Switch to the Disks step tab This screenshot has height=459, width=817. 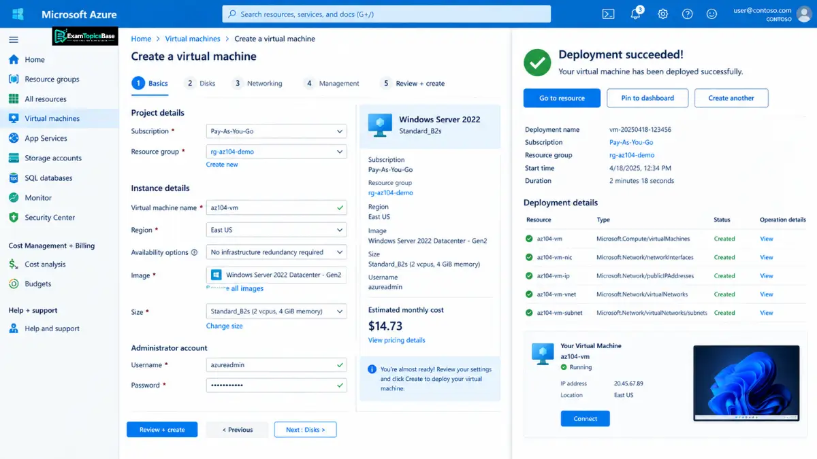tap(200, 83)
